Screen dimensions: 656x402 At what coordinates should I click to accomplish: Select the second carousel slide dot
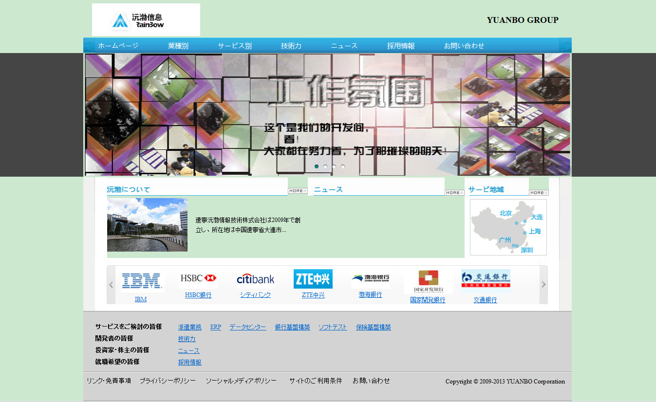pyautogui.click(x=325, y=166)
